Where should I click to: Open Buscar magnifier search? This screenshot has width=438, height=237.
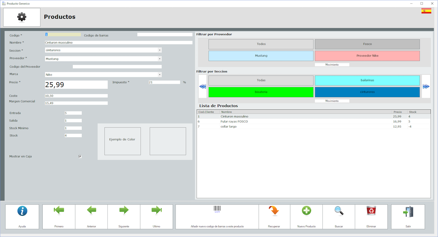tap(339, 211)
